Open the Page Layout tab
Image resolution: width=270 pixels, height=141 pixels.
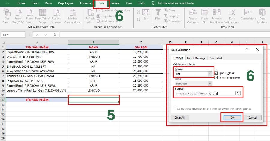click(x=66, y=3)
